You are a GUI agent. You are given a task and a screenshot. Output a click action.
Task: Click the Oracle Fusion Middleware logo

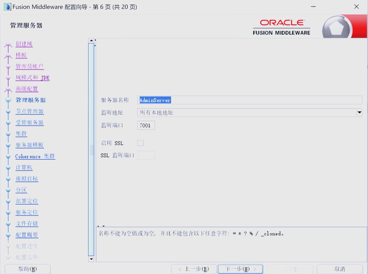pyautogui.click(x=281, y=27)
